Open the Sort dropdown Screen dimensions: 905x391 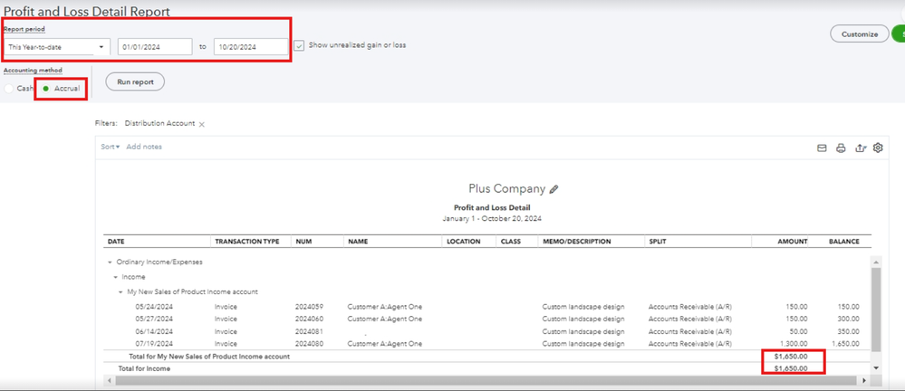111,147
